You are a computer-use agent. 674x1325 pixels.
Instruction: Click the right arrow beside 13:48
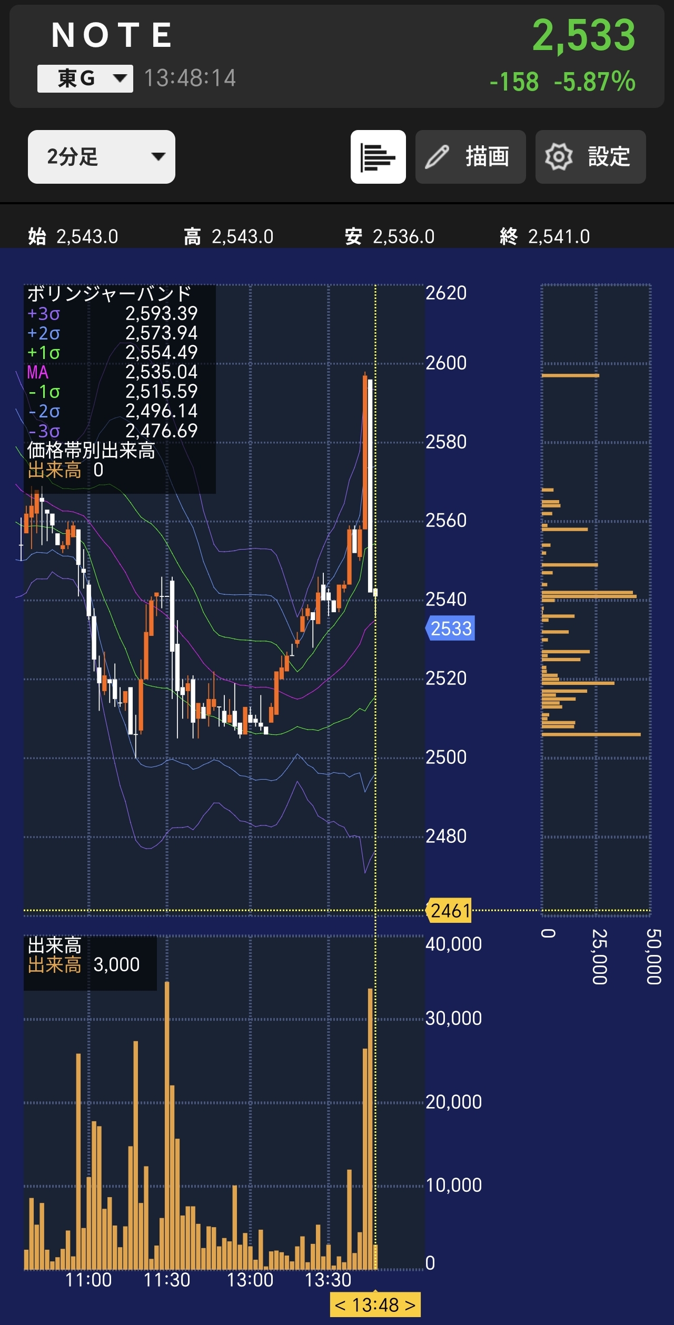pos(410,1305)
